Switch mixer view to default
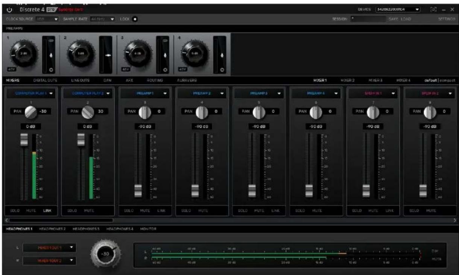Image resolution: width=459 pixels, height=275 pixels. [x=430, y=80]
